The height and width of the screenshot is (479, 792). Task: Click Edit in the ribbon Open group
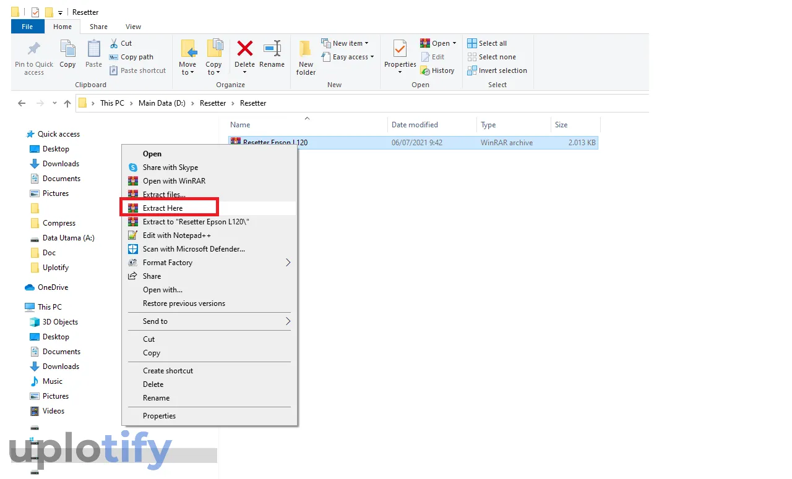tap(433, 57)
